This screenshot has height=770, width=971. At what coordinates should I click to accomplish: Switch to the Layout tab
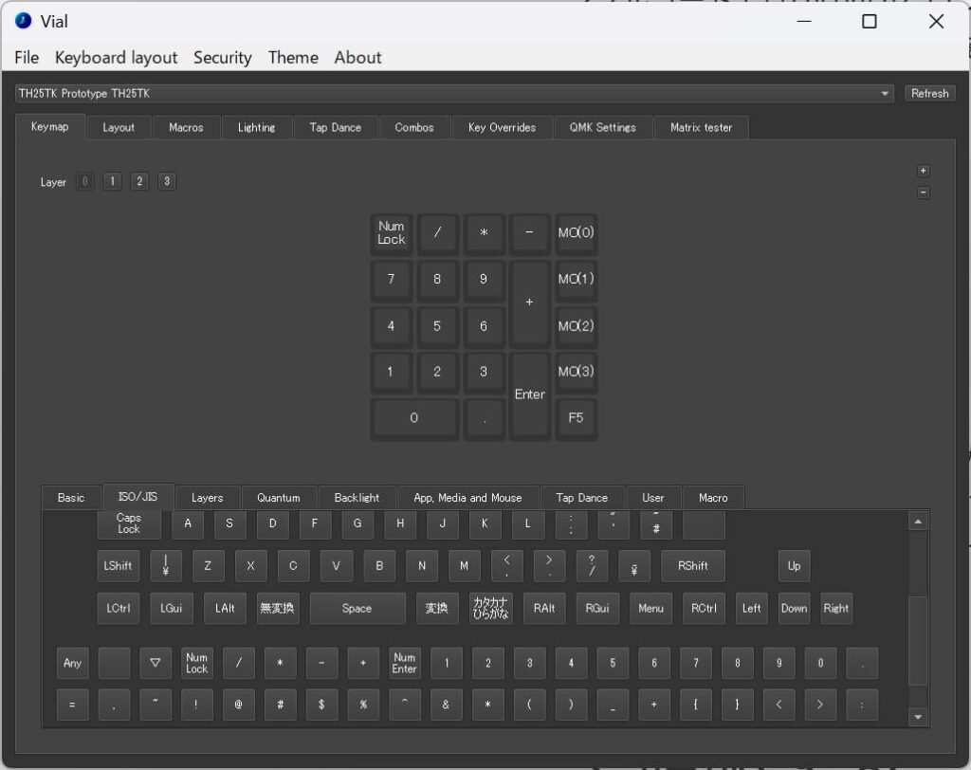coord(119,128)
